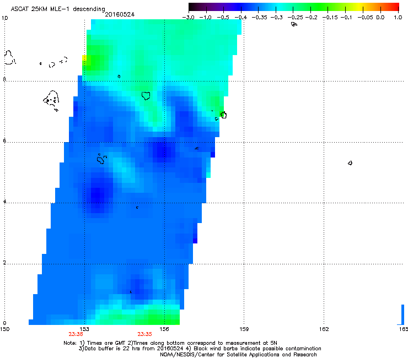Image resolution: width=408 pixels, height=358 pixels.
Task: Click the red time stamp 23:36
Action: 76,334
